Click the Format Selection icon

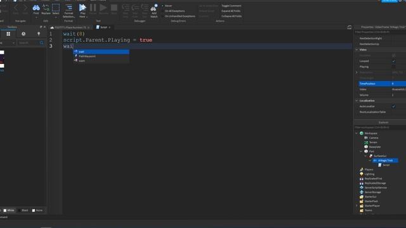click(69, 8)
